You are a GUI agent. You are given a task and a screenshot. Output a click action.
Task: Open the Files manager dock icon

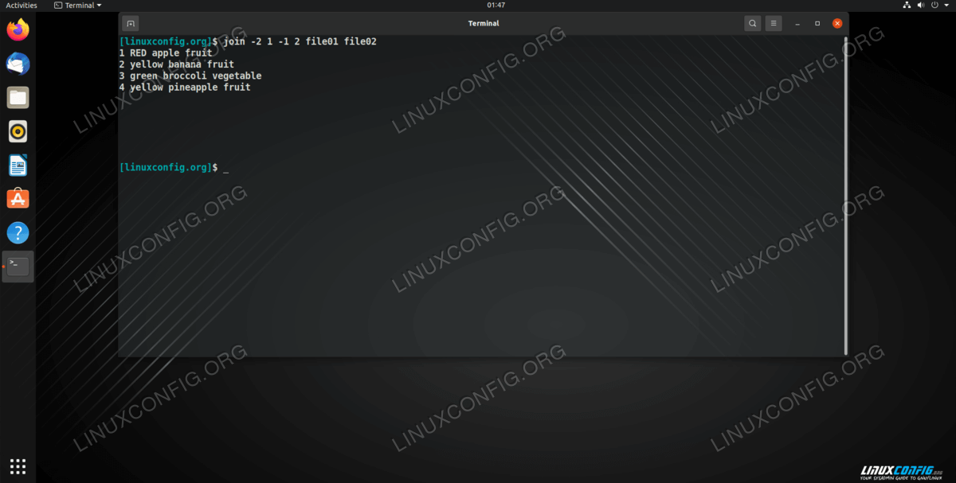click(x=18, y=98)
